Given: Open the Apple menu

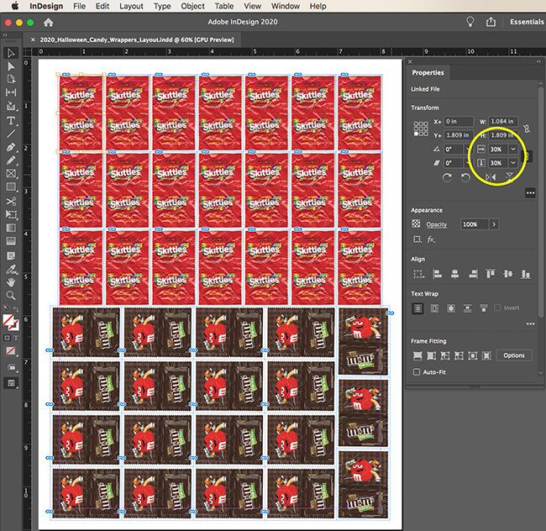Looking at the screenshot, I should pos(14,6).
